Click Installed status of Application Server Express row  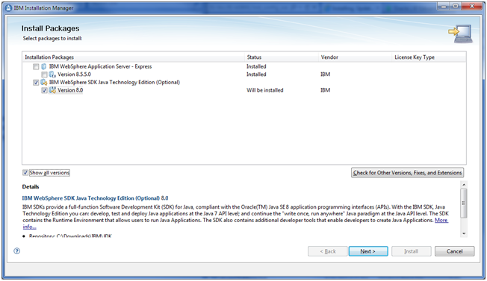256,66
